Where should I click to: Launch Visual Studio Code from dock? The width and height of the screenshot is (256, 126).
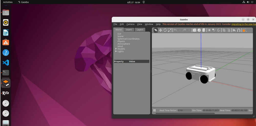pos(6,63)
